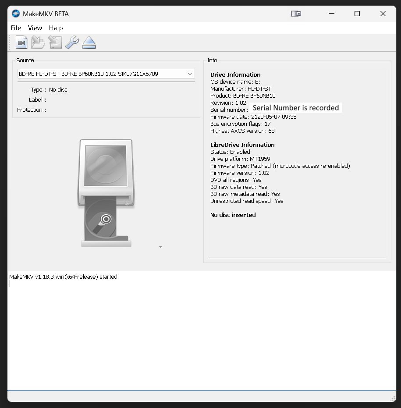Click the 'Firmware type: Patched' line
This screenshot has height=408, width=401.
tap(280, 166)
